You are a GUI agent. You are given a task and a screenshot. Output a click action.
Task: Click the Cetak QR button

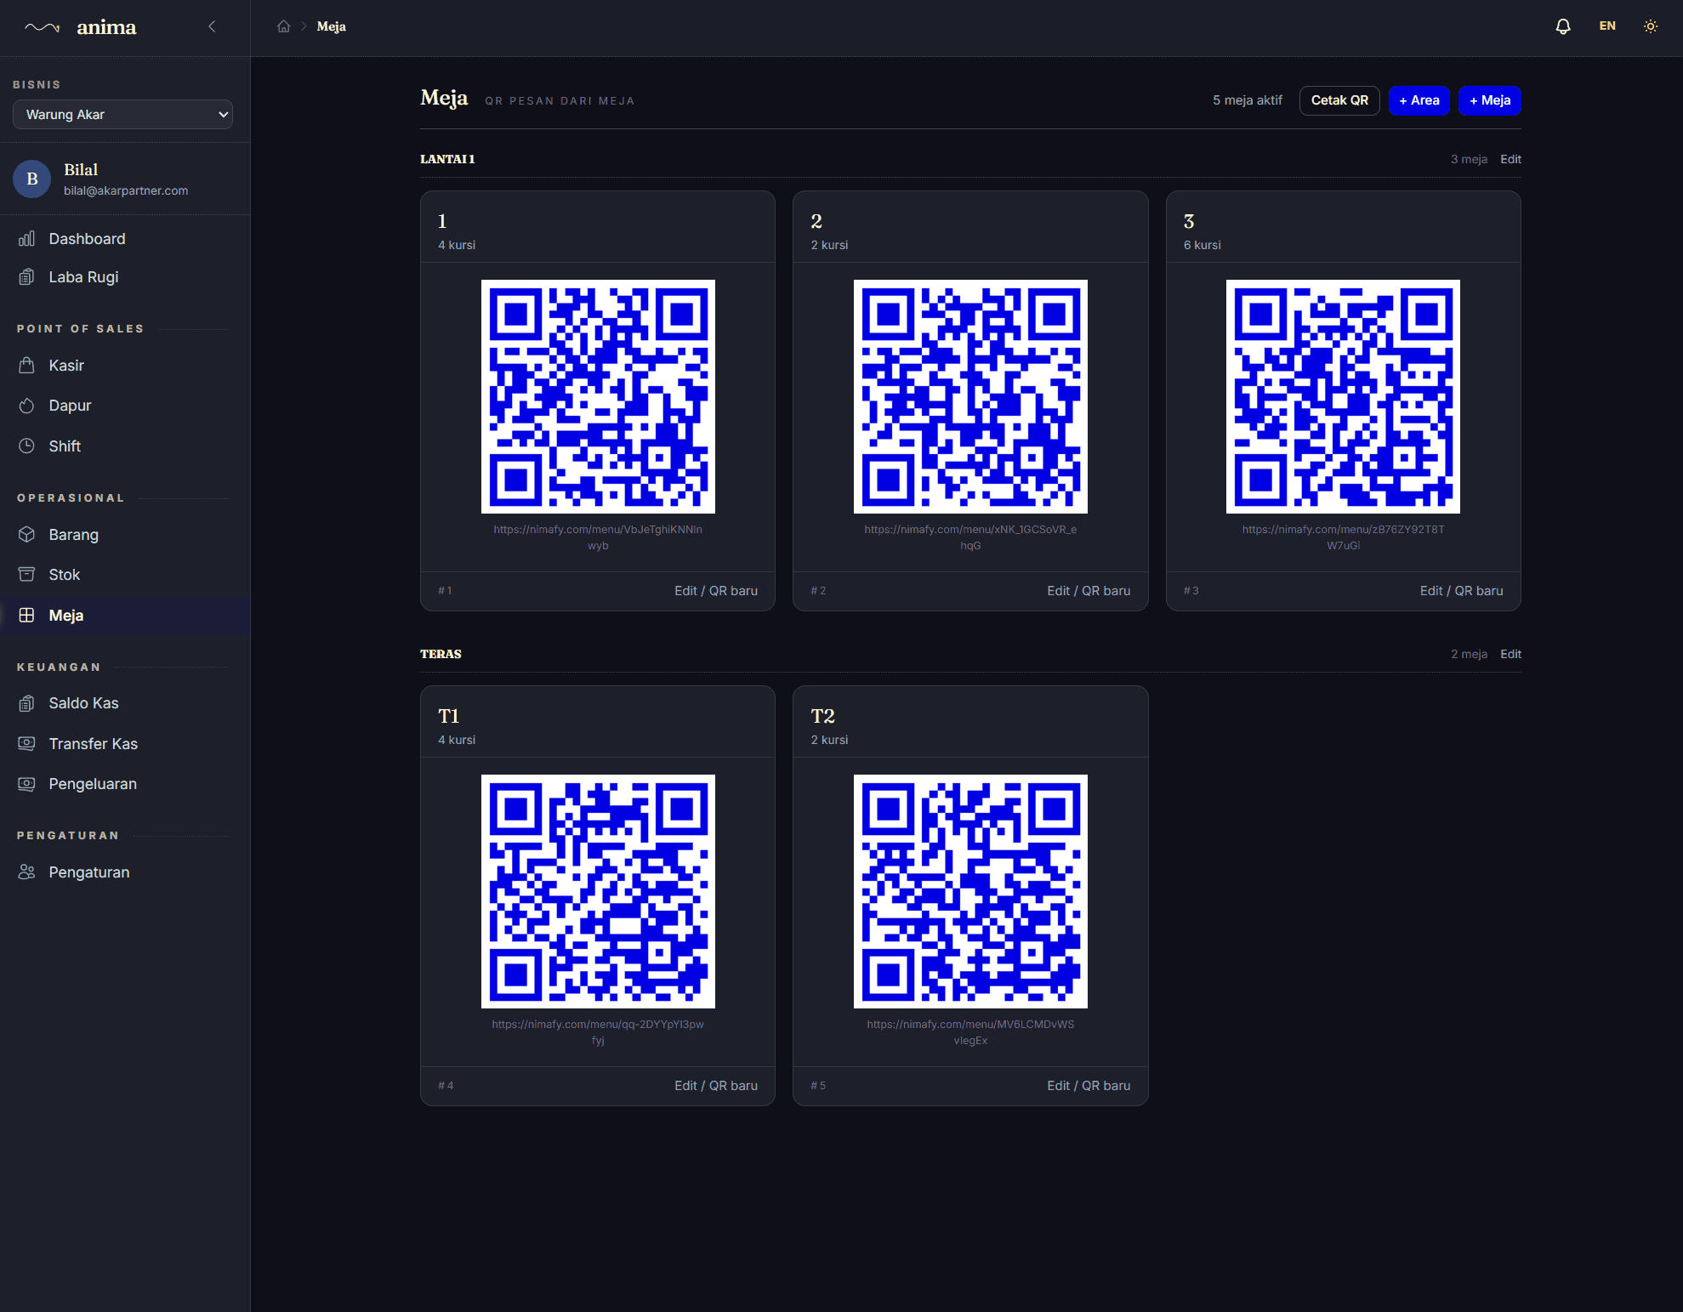pos(1339,100)
